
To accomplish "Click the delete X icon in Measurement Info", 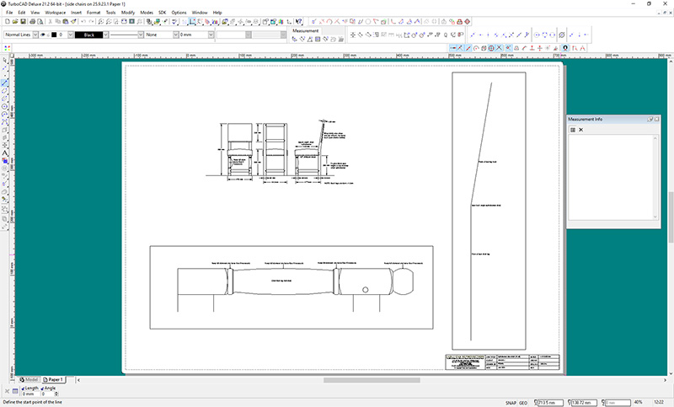I will [580, 130].
